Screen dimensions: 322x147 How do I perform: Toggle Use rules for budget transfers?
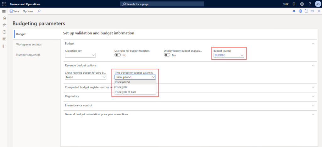point(118,55)
